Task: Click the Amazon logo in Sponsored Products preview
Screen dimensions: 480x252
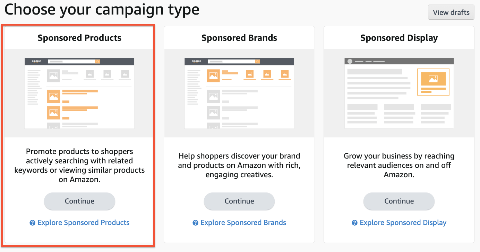Action: [x=36, y=61]
